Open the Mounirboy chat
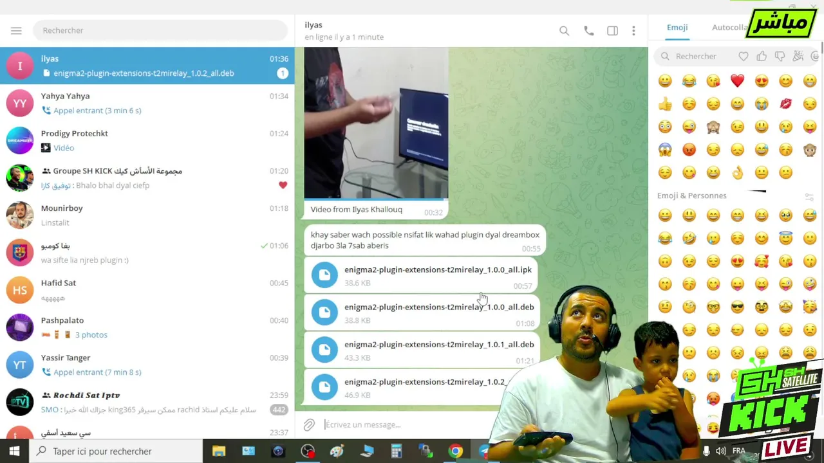824x463 pixels. point(147,215)
